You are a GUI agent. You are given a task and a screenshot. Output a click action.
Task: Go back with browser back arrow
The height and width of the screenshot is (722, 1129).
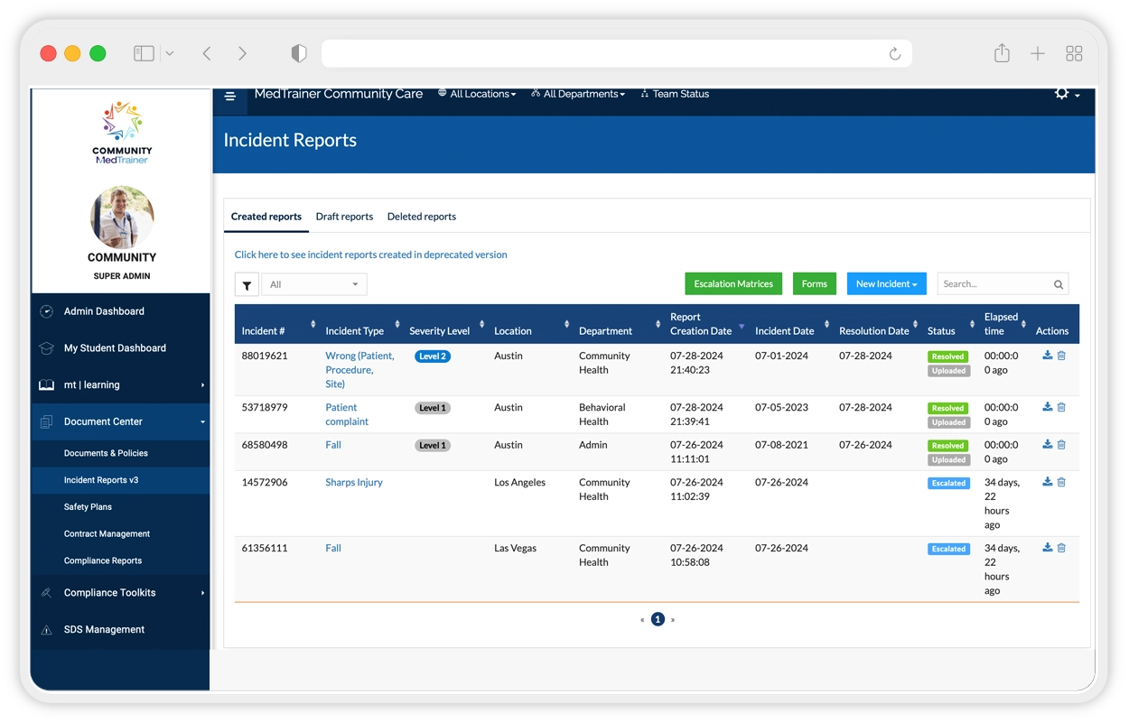(207, 53)
